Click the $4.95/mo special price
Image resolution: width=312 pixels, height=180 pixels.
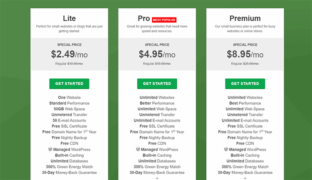click(x=157, y=54)
